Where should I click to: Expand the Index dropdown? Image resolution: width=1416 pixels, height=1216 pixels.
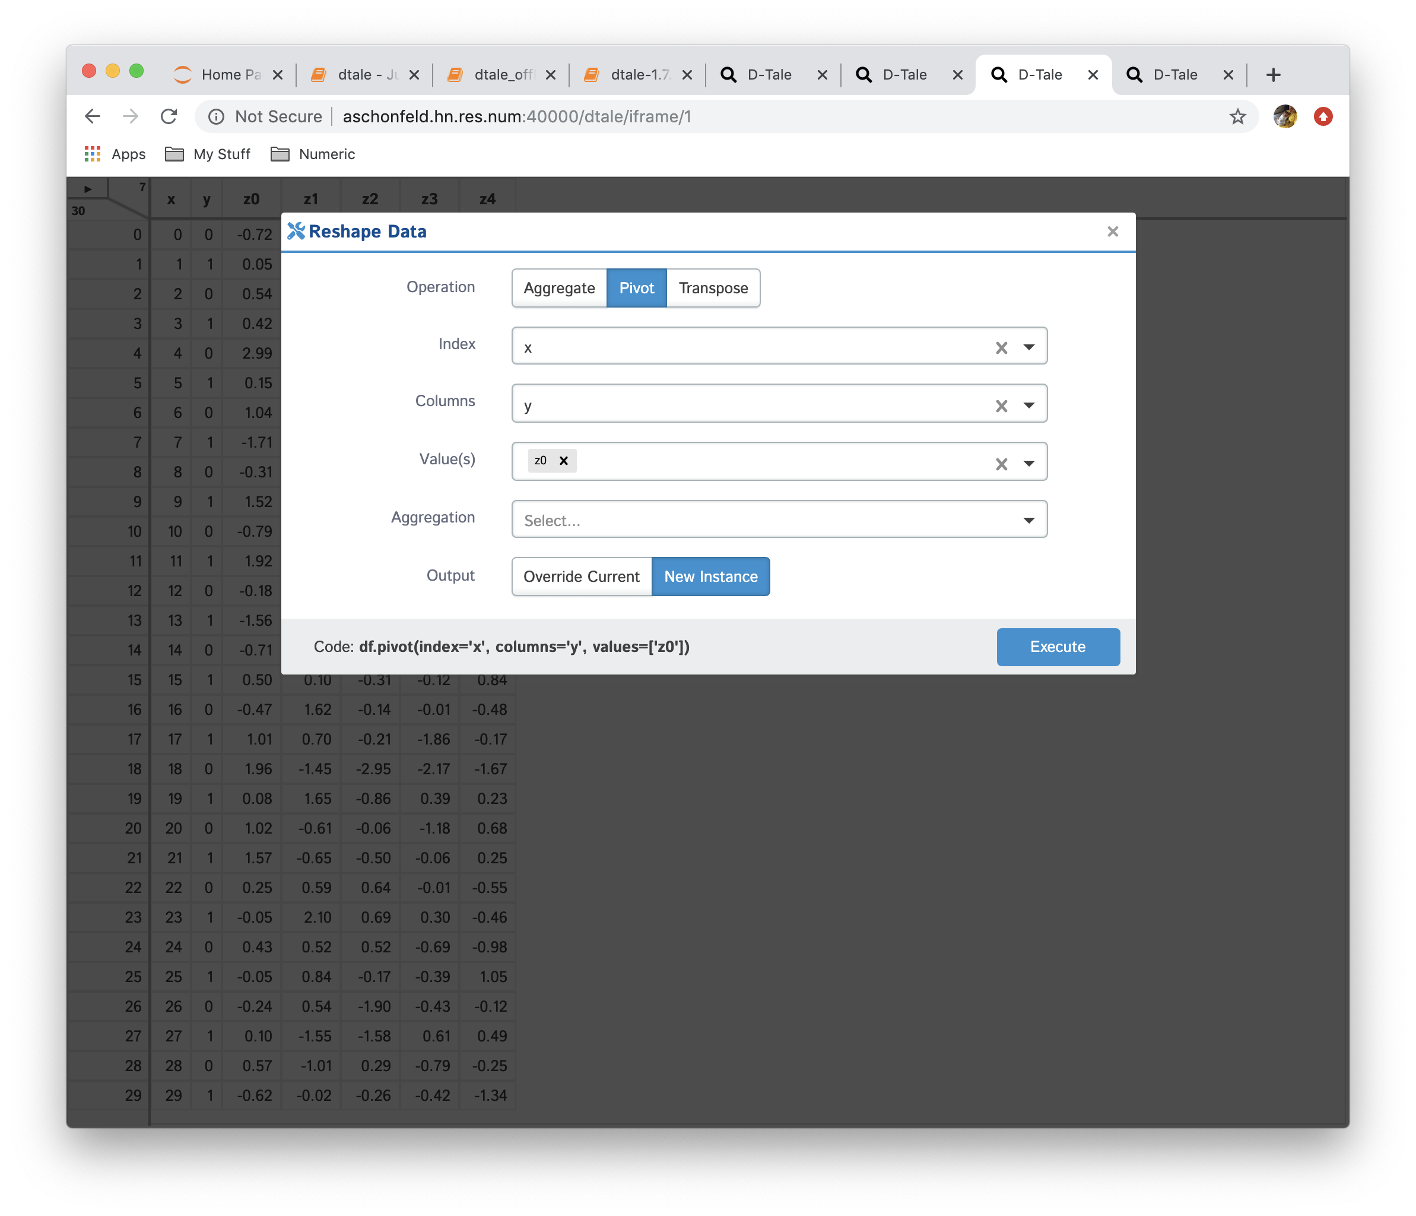click(x=1028, y=347)
